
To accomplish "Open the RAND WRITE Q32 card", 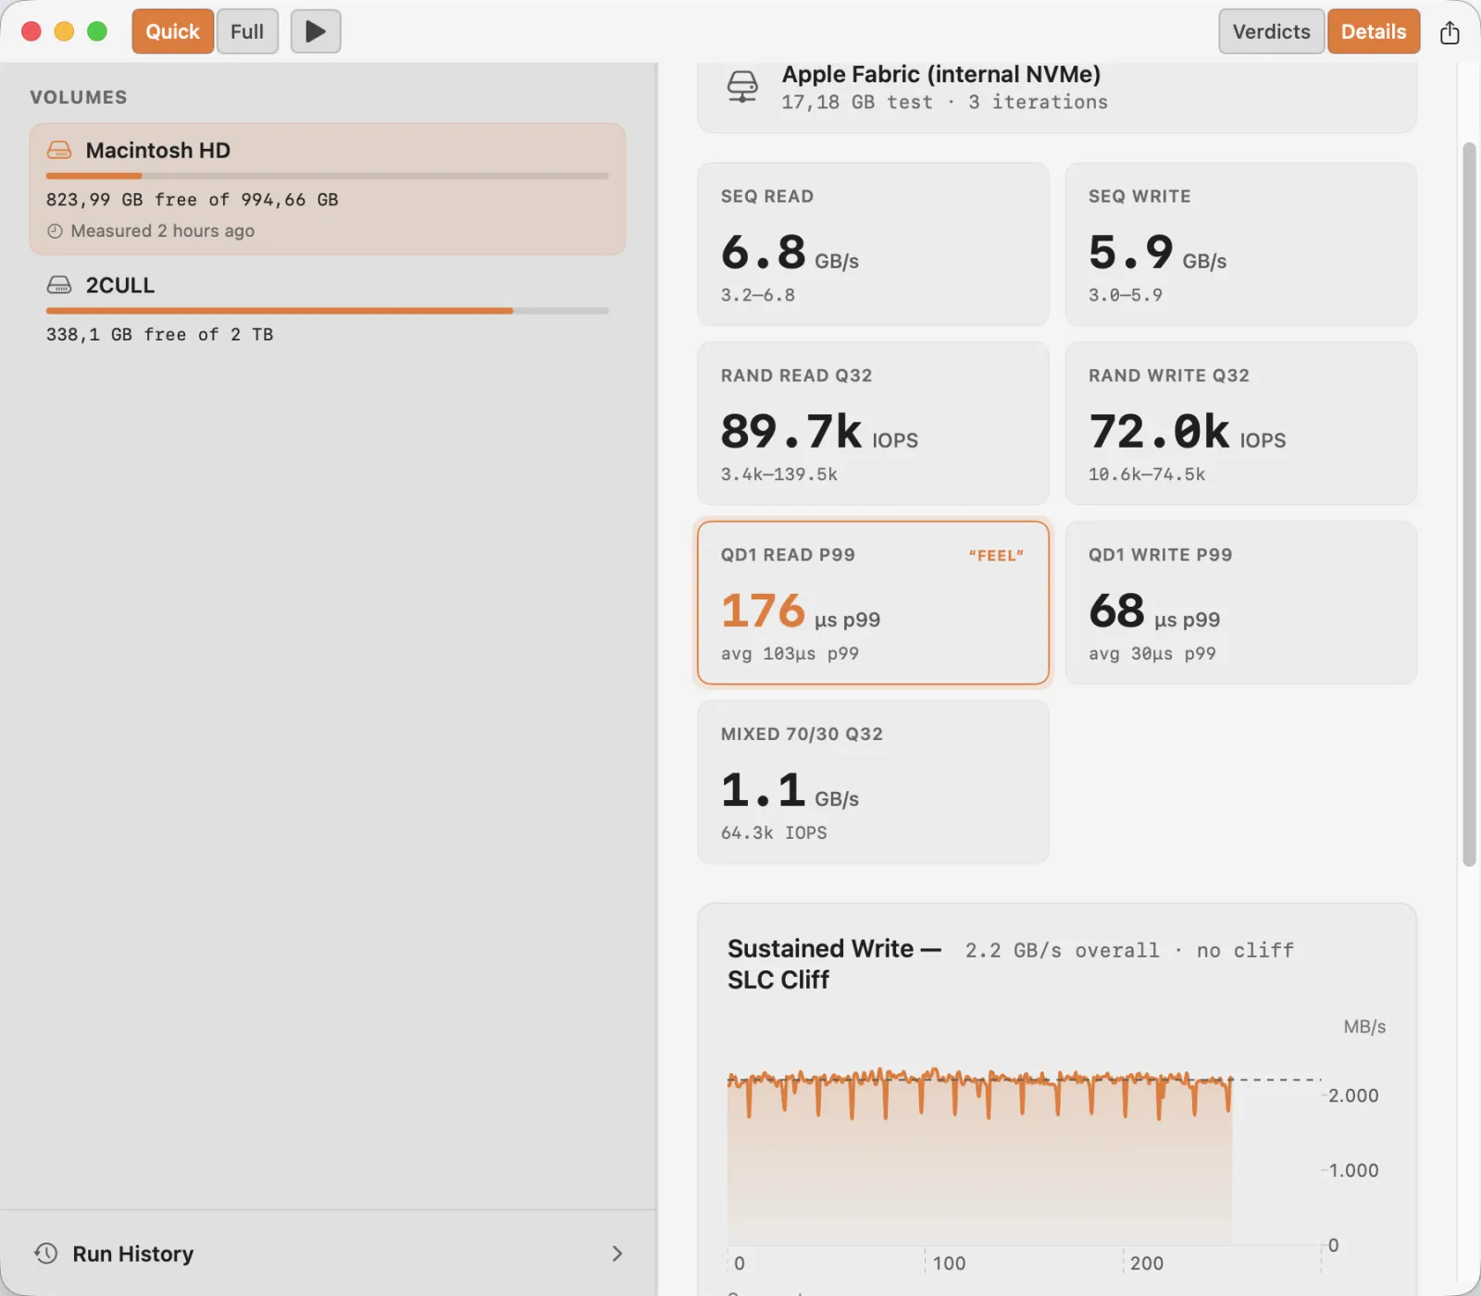I will [1240, 424].
